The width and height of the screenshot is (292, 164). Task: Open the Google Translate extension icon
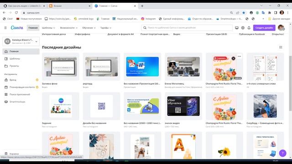pyautogui.click(x=263, y=13)
